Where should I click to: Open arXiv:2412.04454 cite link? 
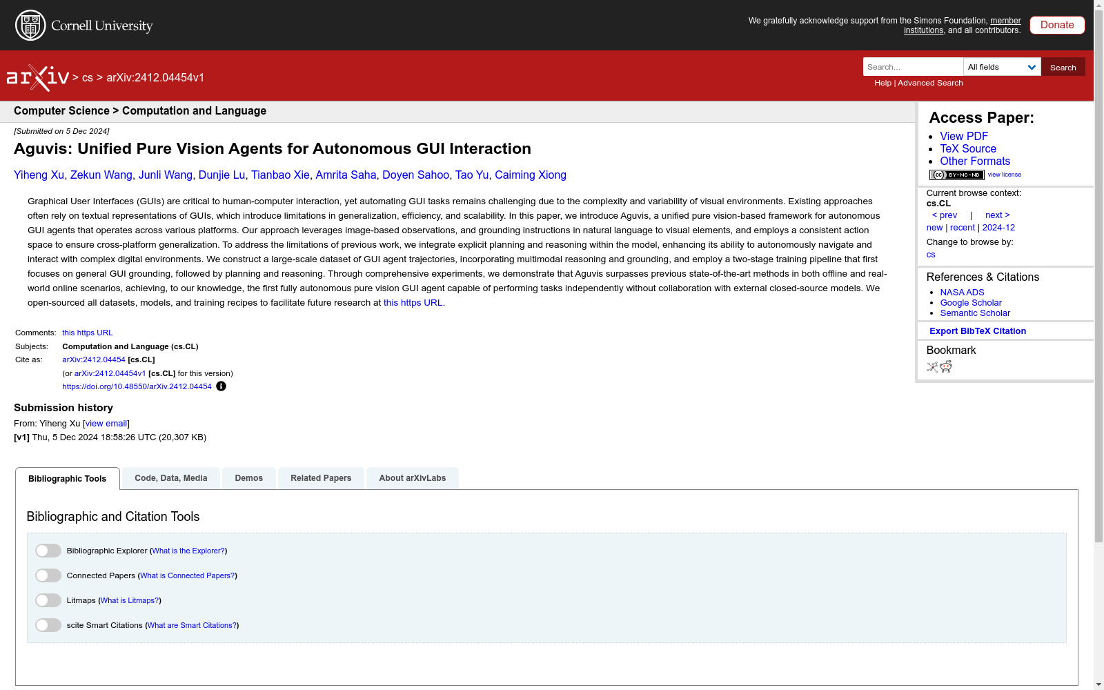tap(94, 359)
